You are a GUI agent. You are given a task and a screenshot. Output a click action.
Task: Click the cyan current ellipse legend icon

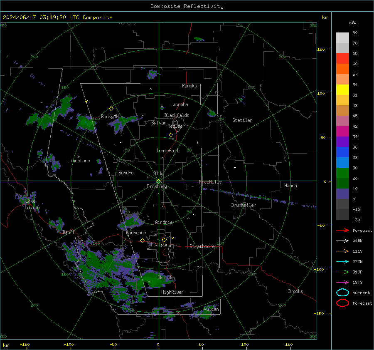342,293
